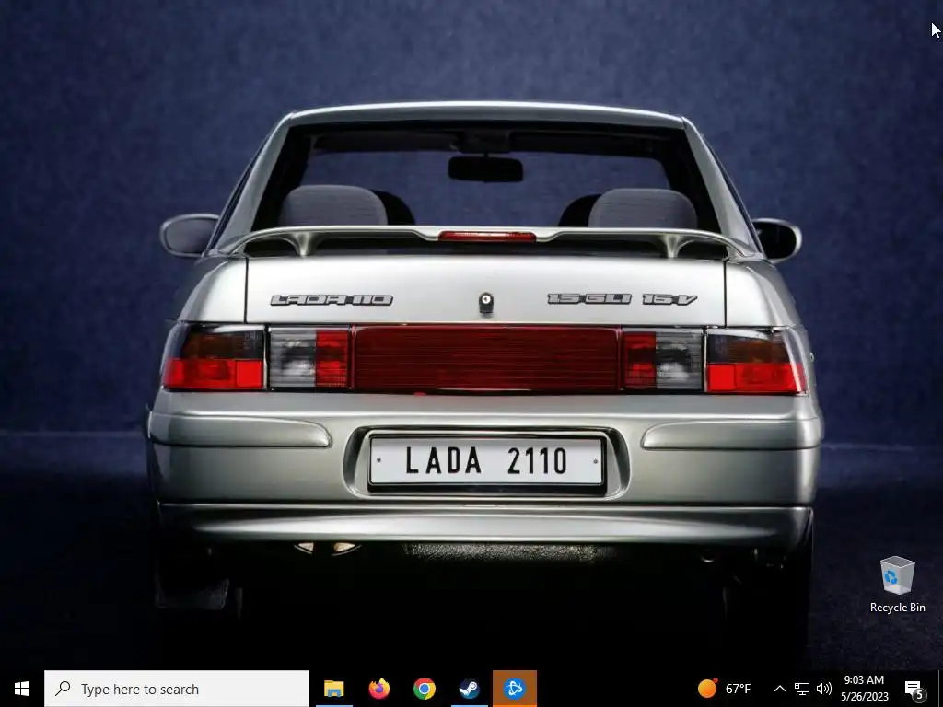Open Steam from the taskbar
Viewport: 943px width, 707px height.
[469, 689]
